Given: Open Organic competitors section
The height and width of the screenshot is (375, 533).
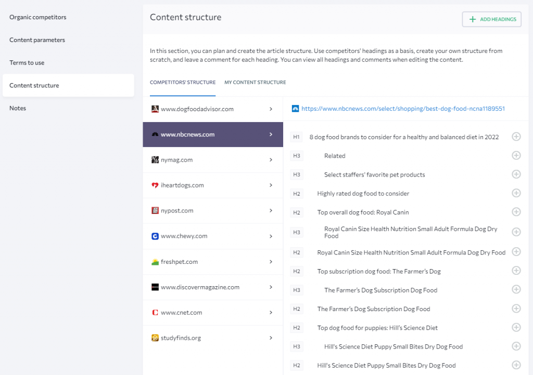Looking at the screenshot, I should [x=37, y=17].
